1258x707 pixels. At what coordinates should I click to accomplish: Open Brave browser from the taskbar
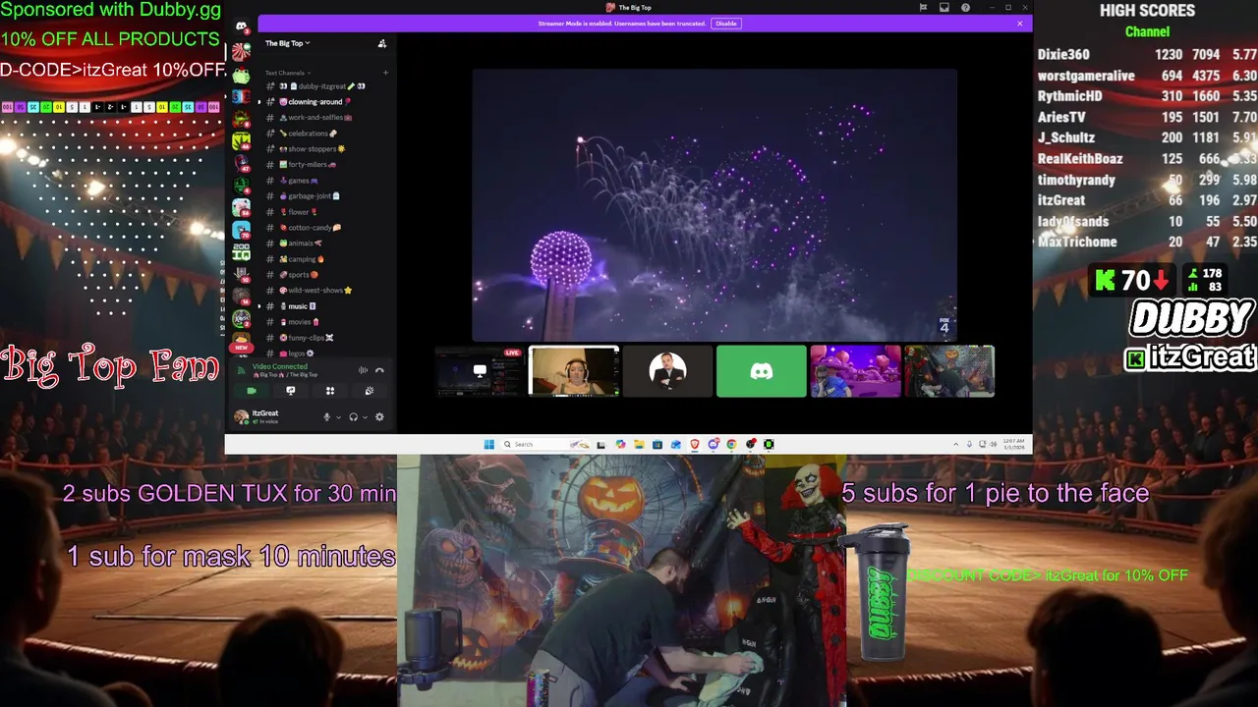(695, 444)
